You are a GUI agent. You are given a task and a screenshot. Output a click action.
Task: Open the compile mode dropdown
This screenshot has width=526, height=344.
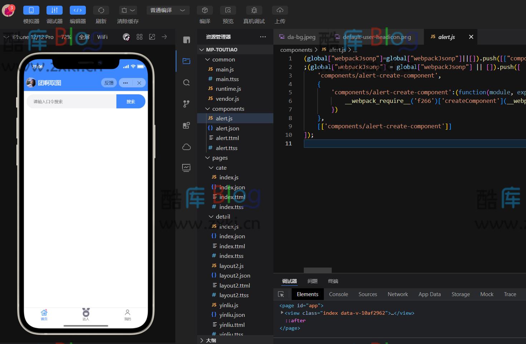[x=167, y=10]
